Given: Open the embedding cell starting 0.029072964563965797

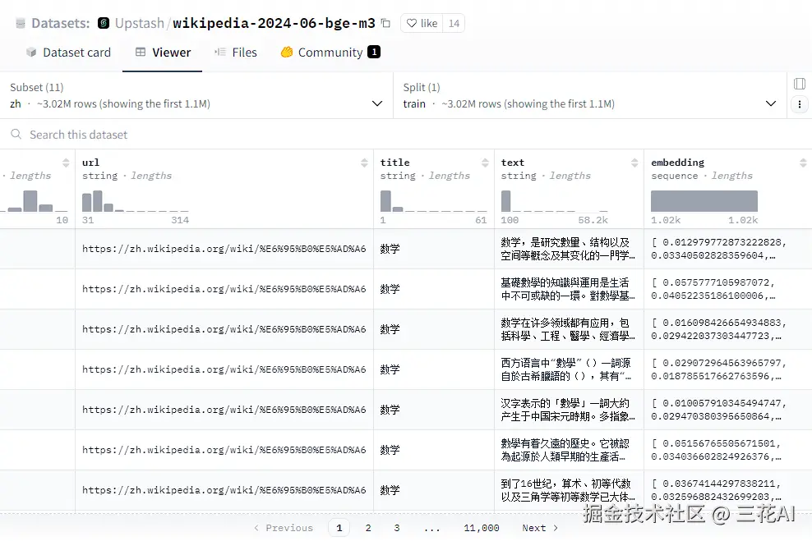Looking at the screenshot, I should [727, 369].
